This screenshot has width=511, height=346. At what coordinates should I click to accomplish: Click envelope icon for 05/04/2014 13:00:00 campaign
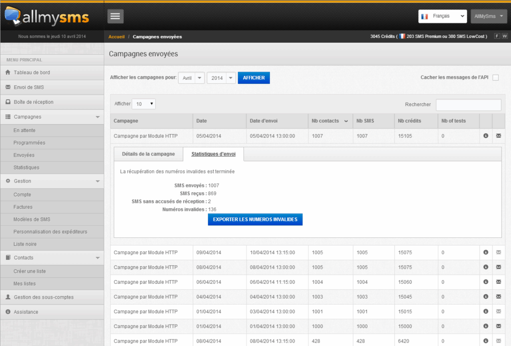(x=499, y=136)
